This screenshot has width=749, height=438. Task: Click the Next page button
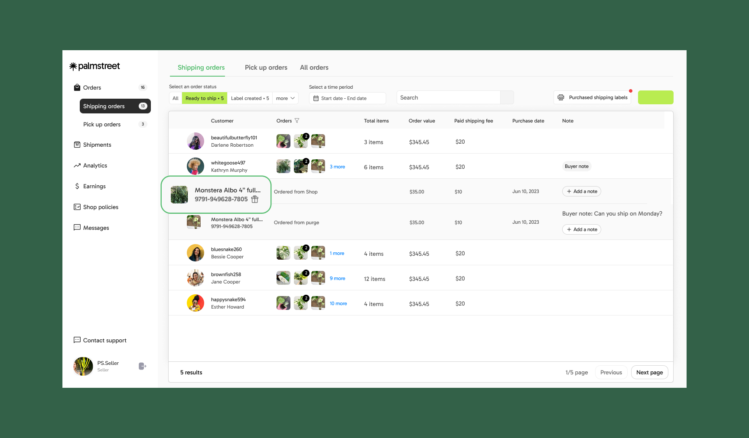649,373
